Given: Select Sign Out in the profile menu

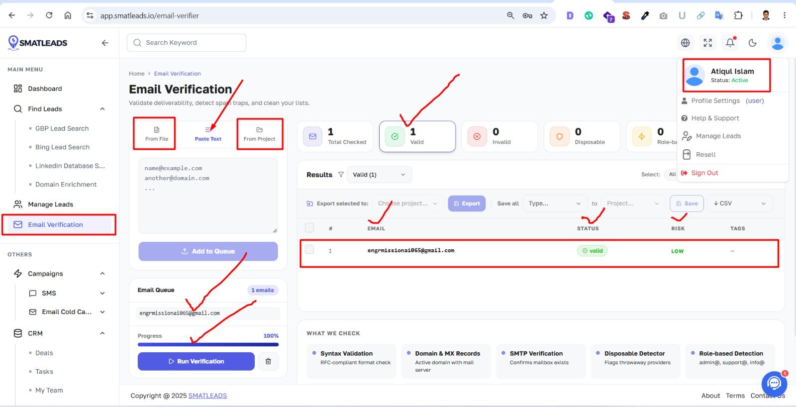Looking at the screenshot, I should (x=704, y=173).
